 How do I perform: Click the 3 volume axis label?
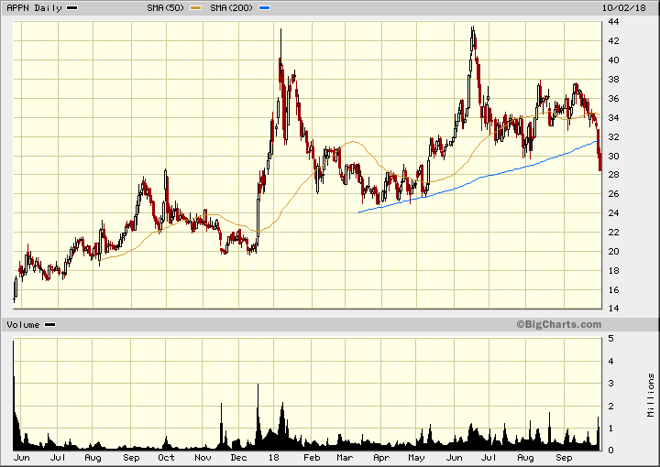pyautogui.click(x=611, y=384)
